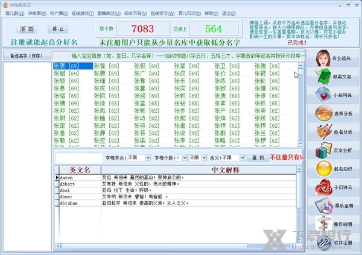Open the 听广播 menu

pyautogui.click(x=59, y=13)
